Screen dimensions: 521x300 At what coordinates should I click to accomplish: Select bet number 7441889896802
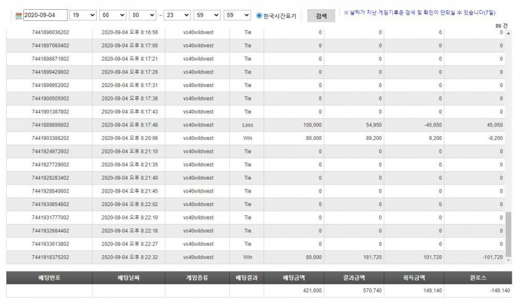[x=50, y=125]
